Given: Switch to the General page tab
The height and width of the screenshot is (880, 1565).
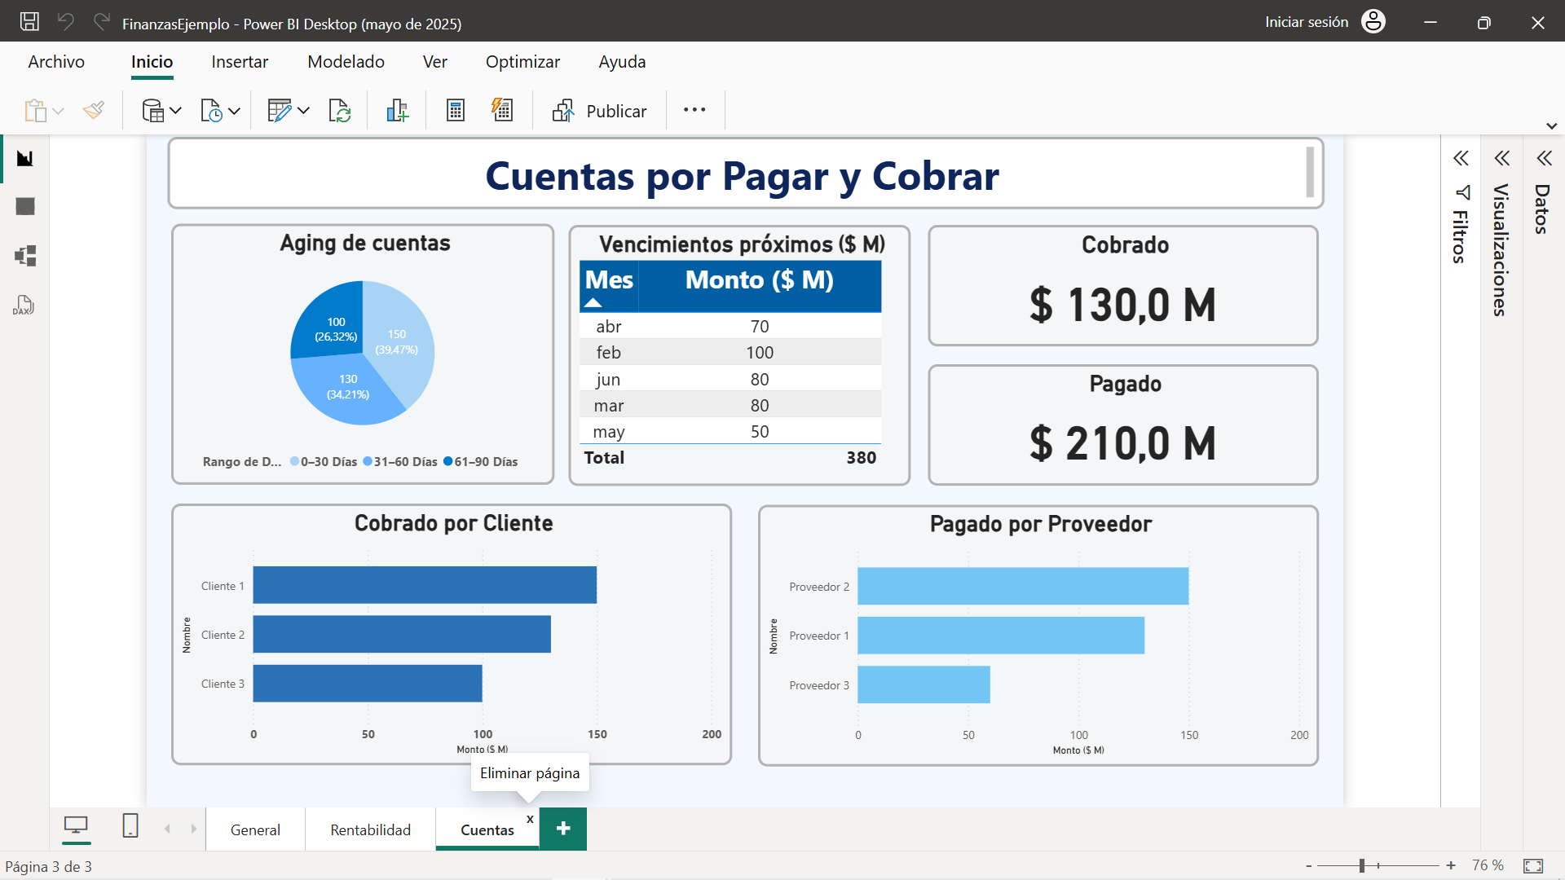Looking at the screenshot, I should pos(255,829).
